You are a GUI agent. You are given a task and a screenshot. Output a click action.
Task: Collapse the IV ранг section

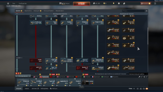click(x=19, y=58)
